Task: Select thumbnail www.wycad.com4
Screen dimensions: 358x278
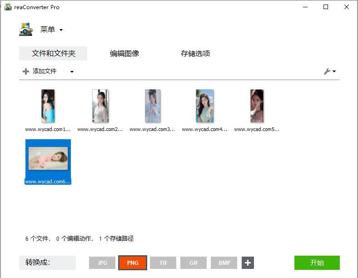Action: point(204,106)
